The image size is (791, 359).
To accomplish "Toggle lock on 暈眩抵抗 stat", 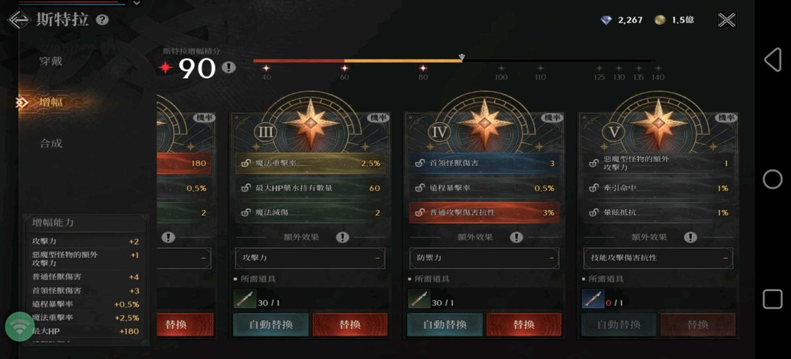I will pyautogui.click(x=594, y=213).
